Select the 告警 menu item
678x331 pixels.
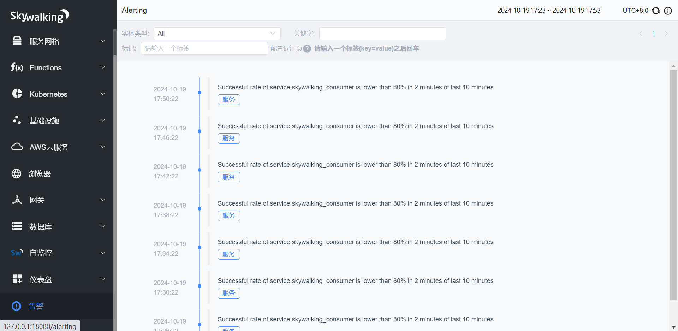click(x=56, y=306)
